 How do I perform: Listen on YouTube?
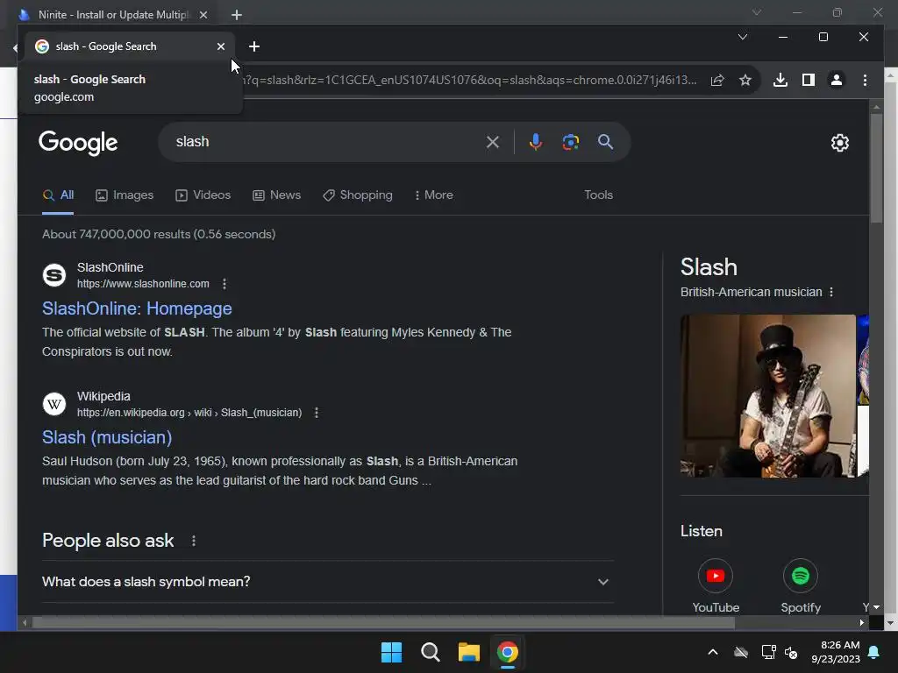click(x=716, y=586)
